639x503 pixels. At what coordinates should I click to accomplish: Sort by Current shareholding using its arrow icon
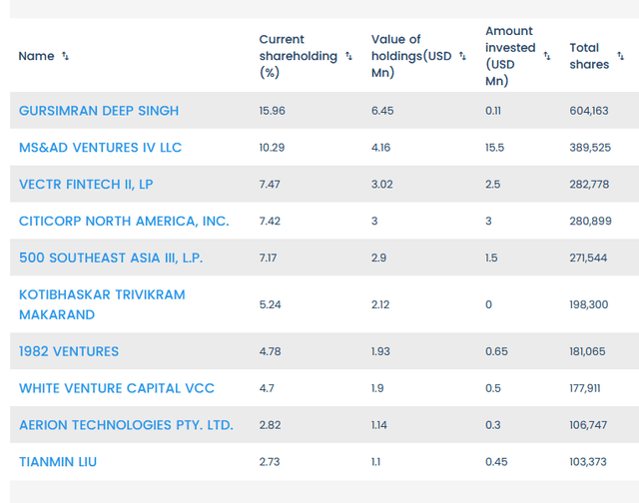[348, 56]
